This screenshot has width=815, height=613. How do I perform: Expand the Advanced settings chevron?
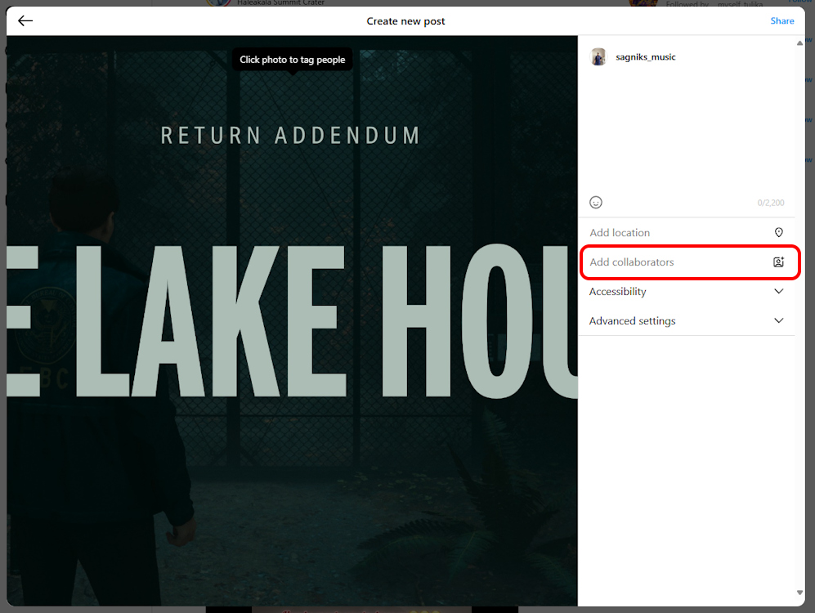[778, 320]
